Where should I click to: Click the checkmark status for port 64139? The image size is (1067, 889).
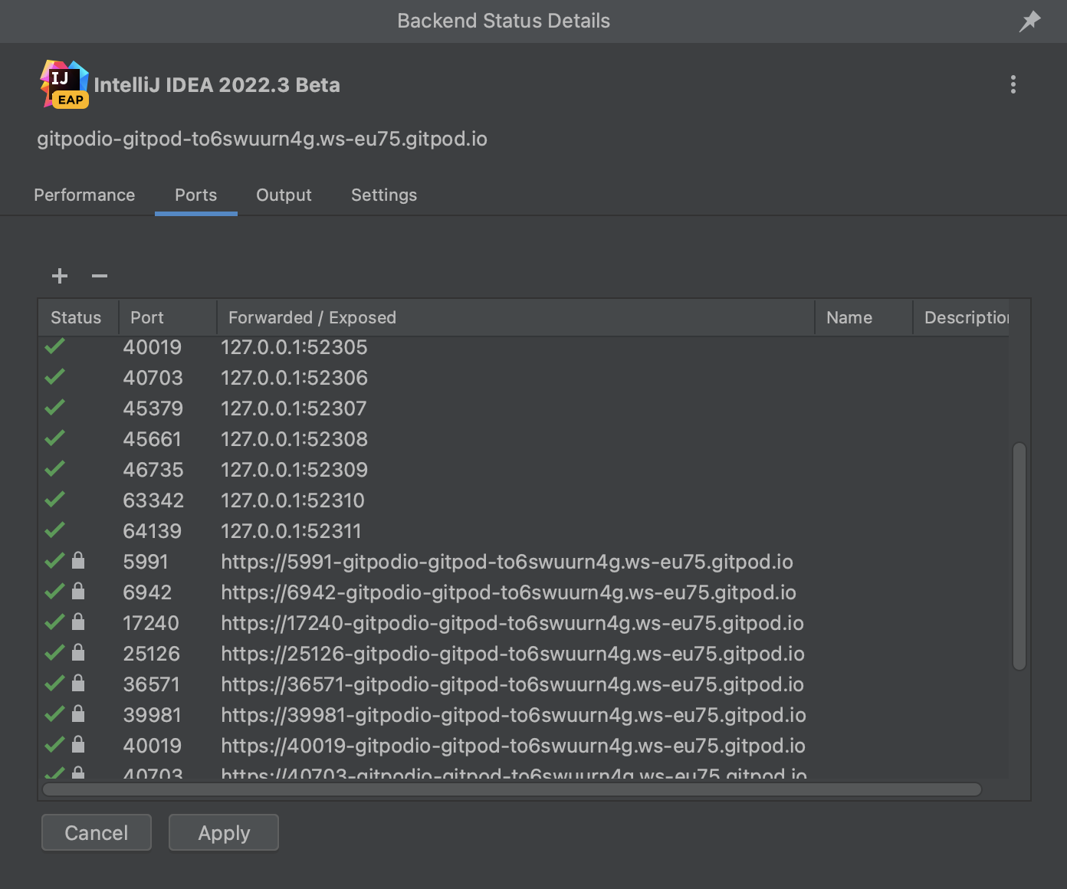click(54, 530)
